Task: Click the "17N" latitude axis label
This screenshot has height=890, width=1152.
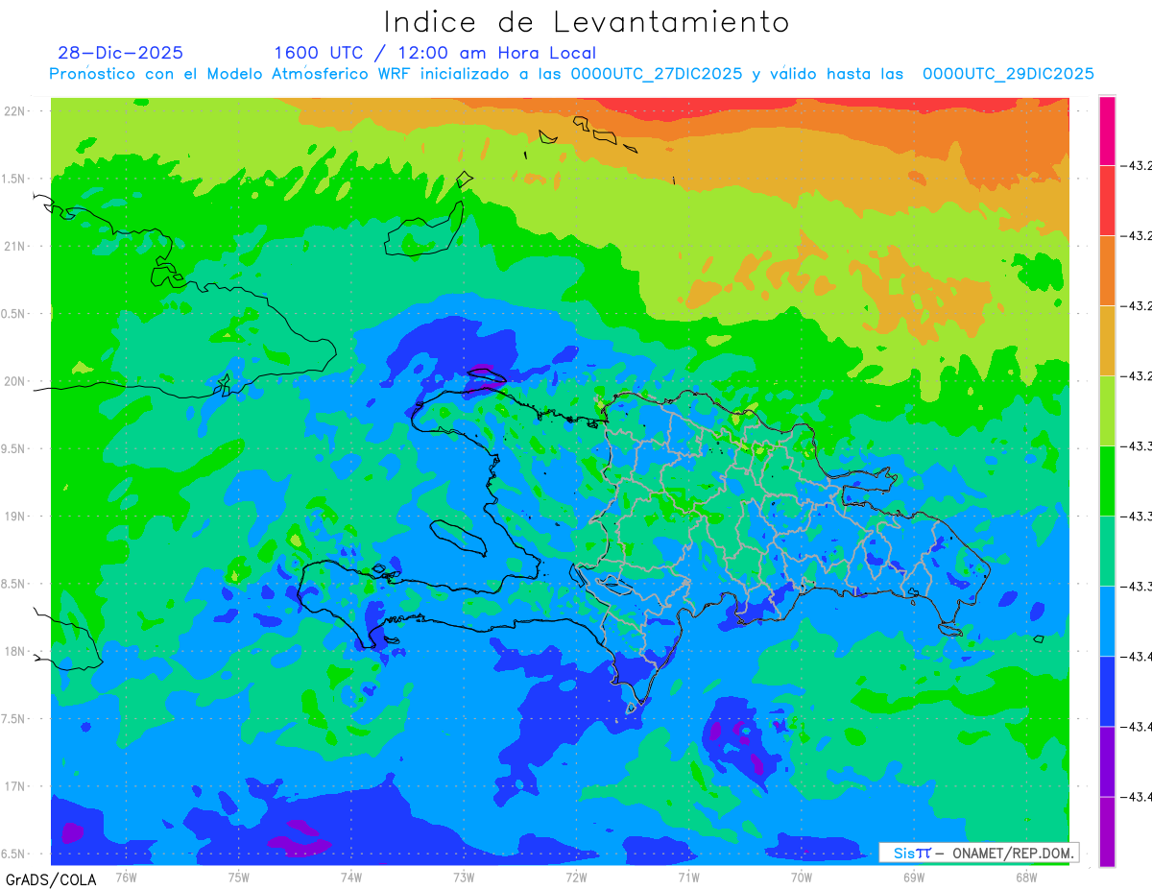Action: pos(15,786)
